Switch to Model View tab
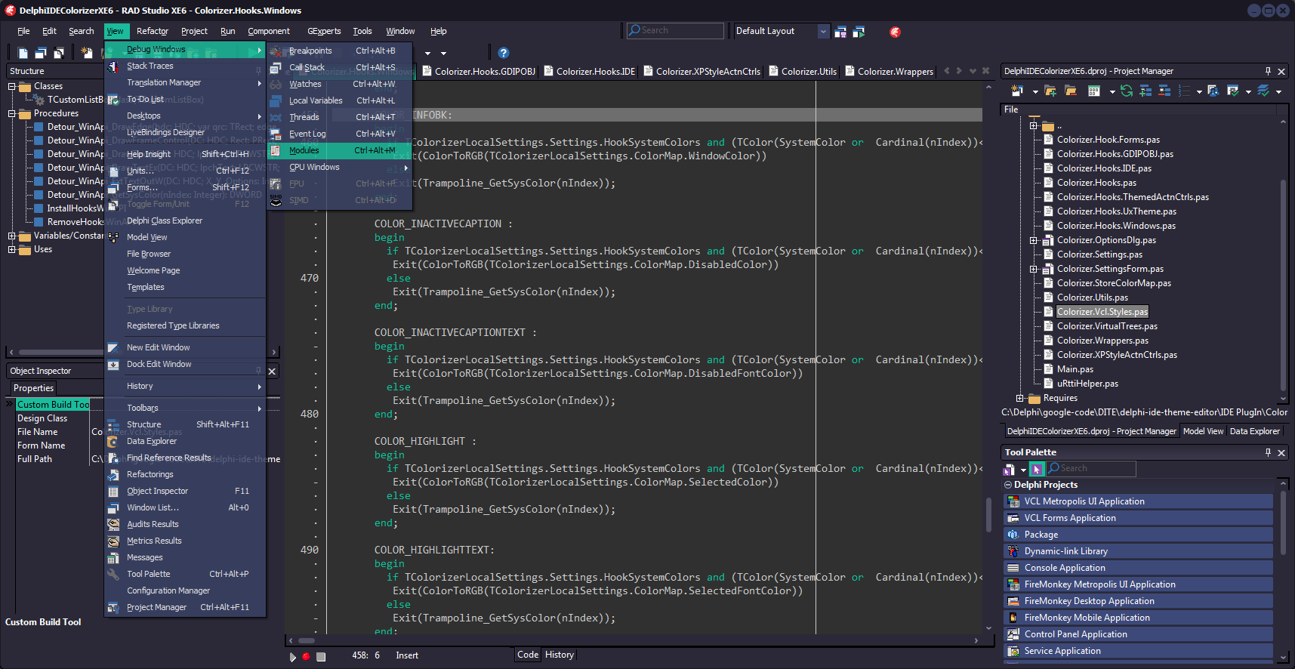Viewport: 1295px width, 669px height. click(1203, 431)
